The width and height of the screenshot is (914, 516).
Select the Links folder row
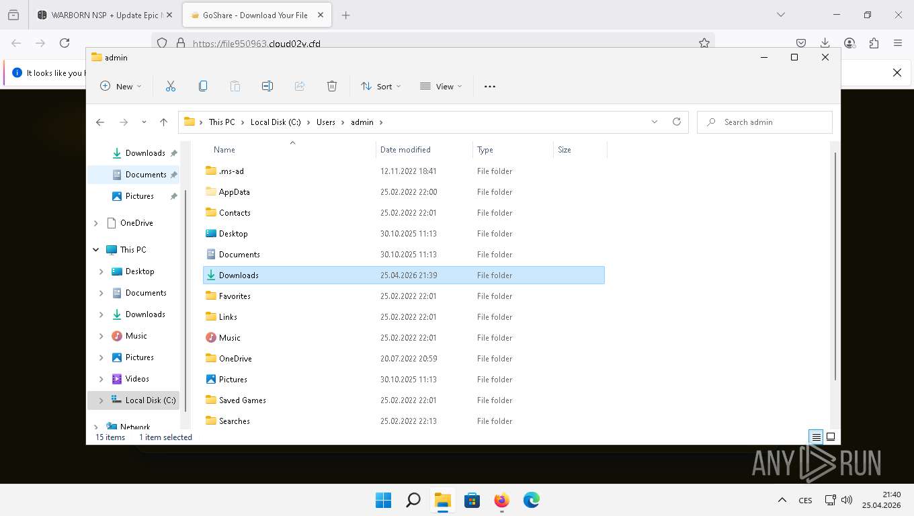404,317
